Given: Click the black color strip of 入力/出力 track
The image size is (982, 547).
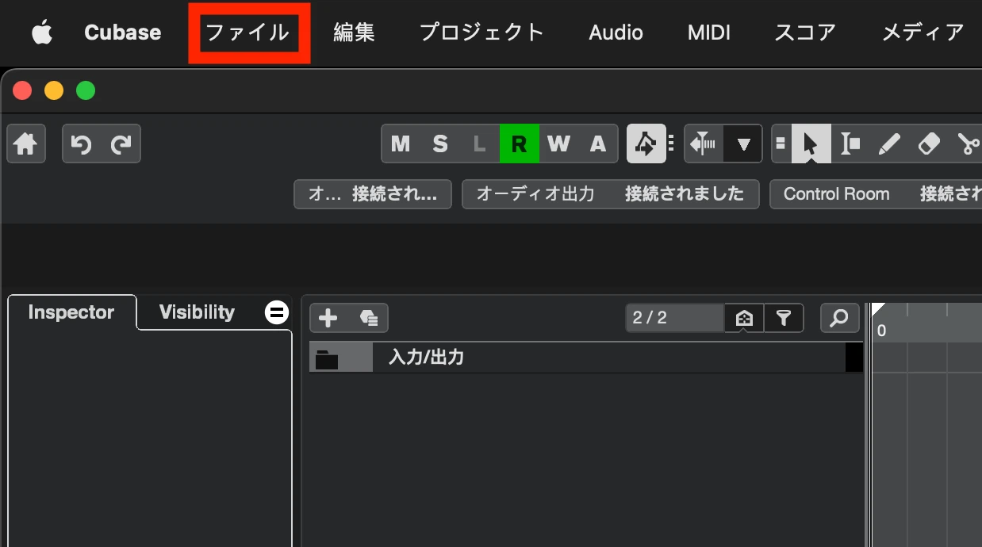Looking at the screenshot, I should (x=854, y=358).
